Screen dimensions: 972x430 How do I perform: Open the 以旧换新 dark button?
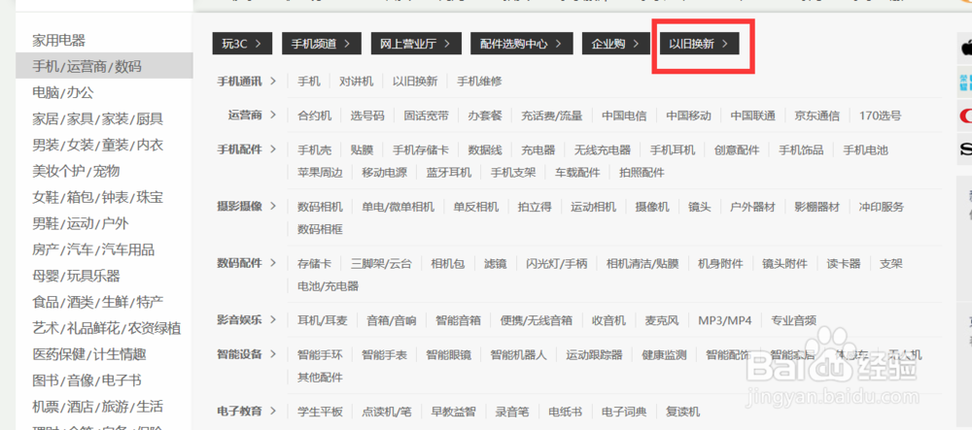[x=699, y=44]
